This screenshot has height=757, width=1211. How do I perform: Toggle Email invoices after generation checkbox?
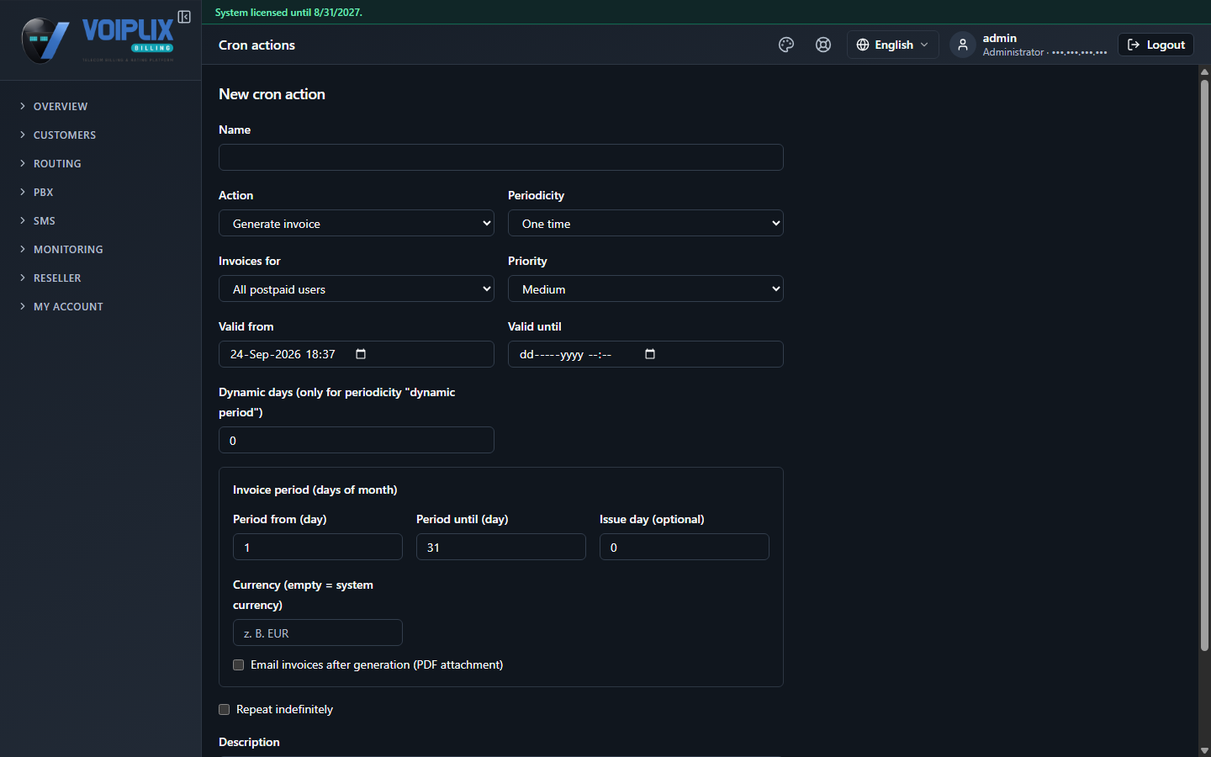[239, 664]
